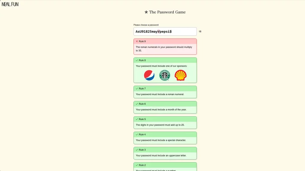Click the green checkmark on Rule 3
Viewport: 305px width, 171px height.
coord(137,150)
